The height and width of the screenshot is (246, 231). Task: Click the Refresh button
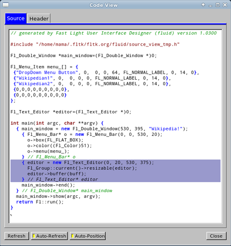[17, 236]
